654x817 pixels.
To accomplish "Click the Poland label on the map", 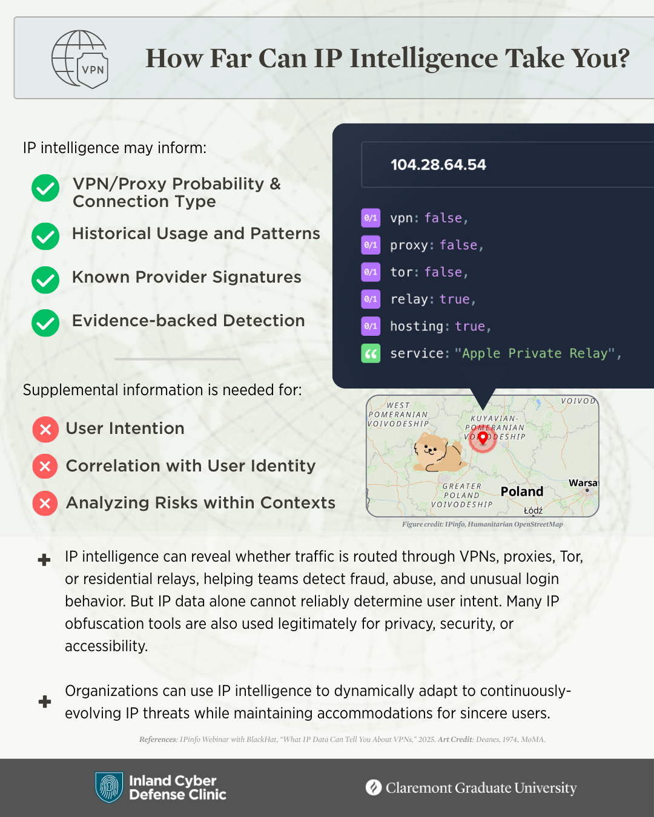I will click(521, 491).
